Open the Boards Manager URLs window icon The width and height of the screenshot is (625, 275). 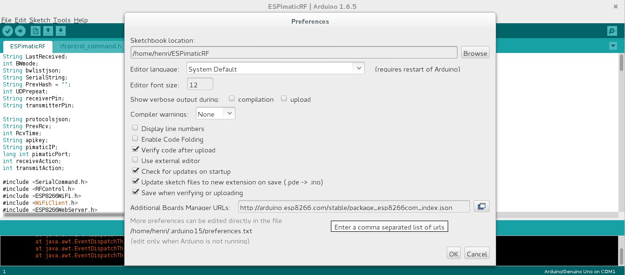[482, 206]
